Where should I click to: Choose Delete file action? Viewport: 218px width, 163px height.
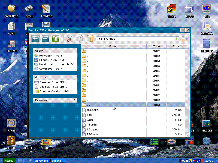53,87
